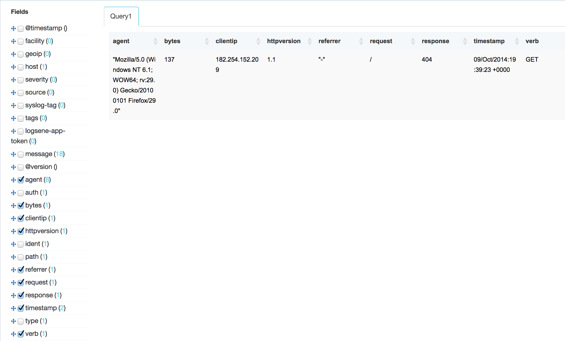Click the move icon beside httpversion field
Image resolution: width=565 pixels, height=341 pixels.
pos(13,231)
